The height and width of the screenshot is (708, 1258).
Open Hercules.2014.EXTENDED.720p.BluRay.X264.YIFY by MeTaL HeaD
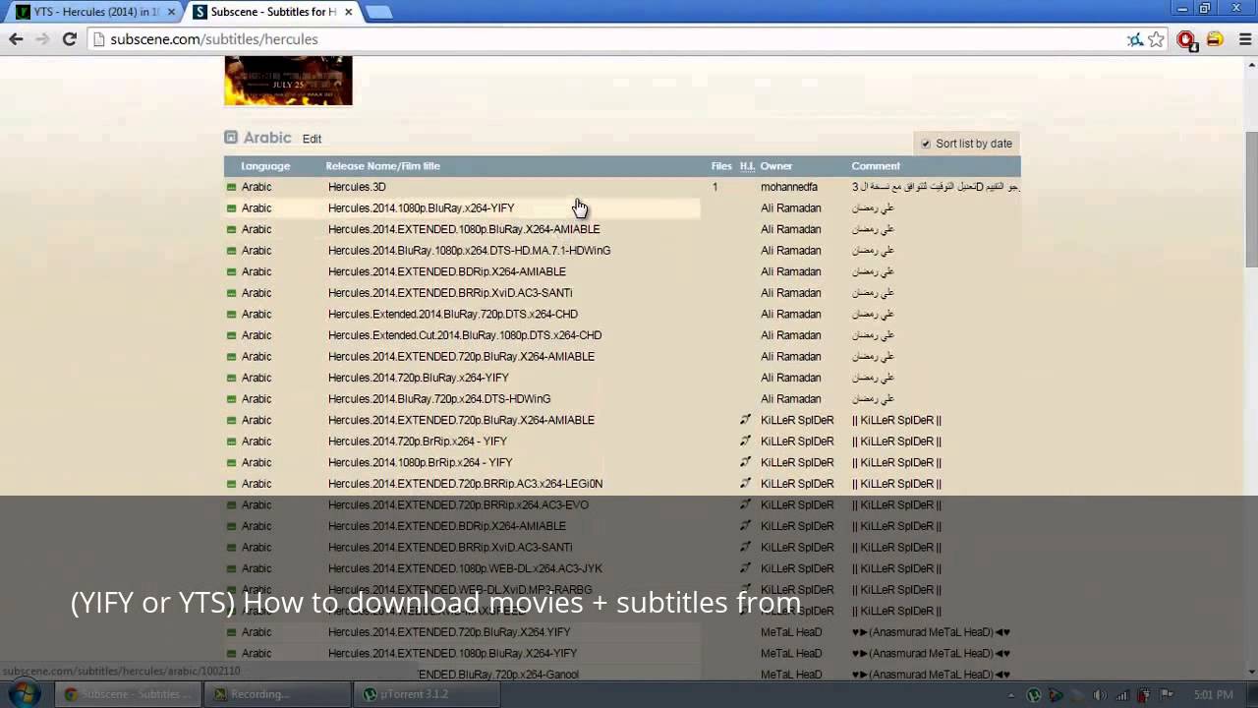[449, 632]
